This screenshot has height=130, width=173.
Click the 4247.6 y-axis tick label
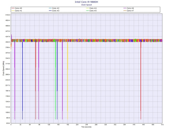[8, 37]
